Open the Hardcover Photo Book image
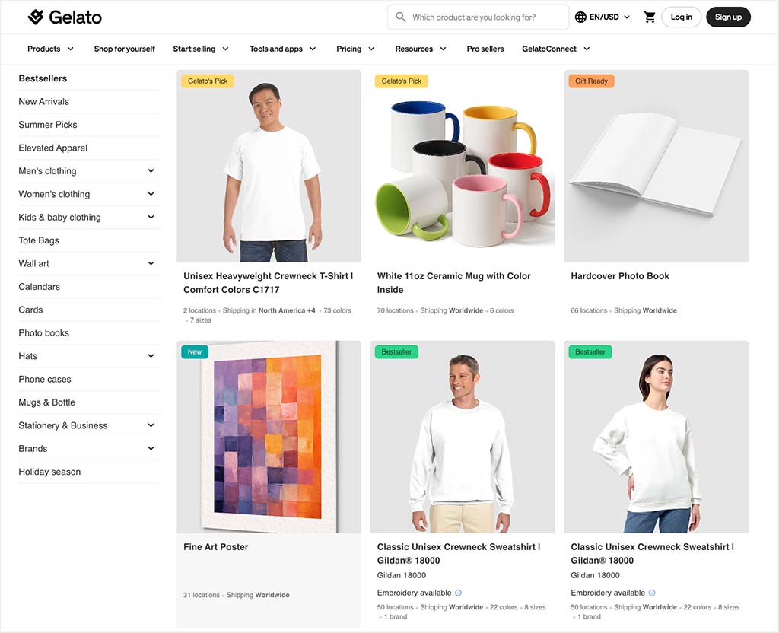This screenshot has height=633, width=779. coord(657,166)
